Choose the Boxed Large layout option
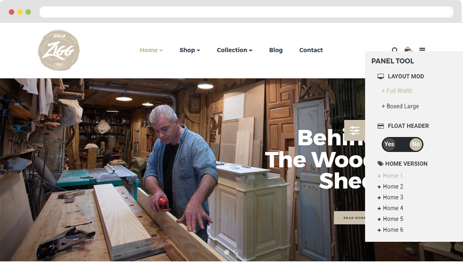 pyautogui.click(x=400, y=106)
